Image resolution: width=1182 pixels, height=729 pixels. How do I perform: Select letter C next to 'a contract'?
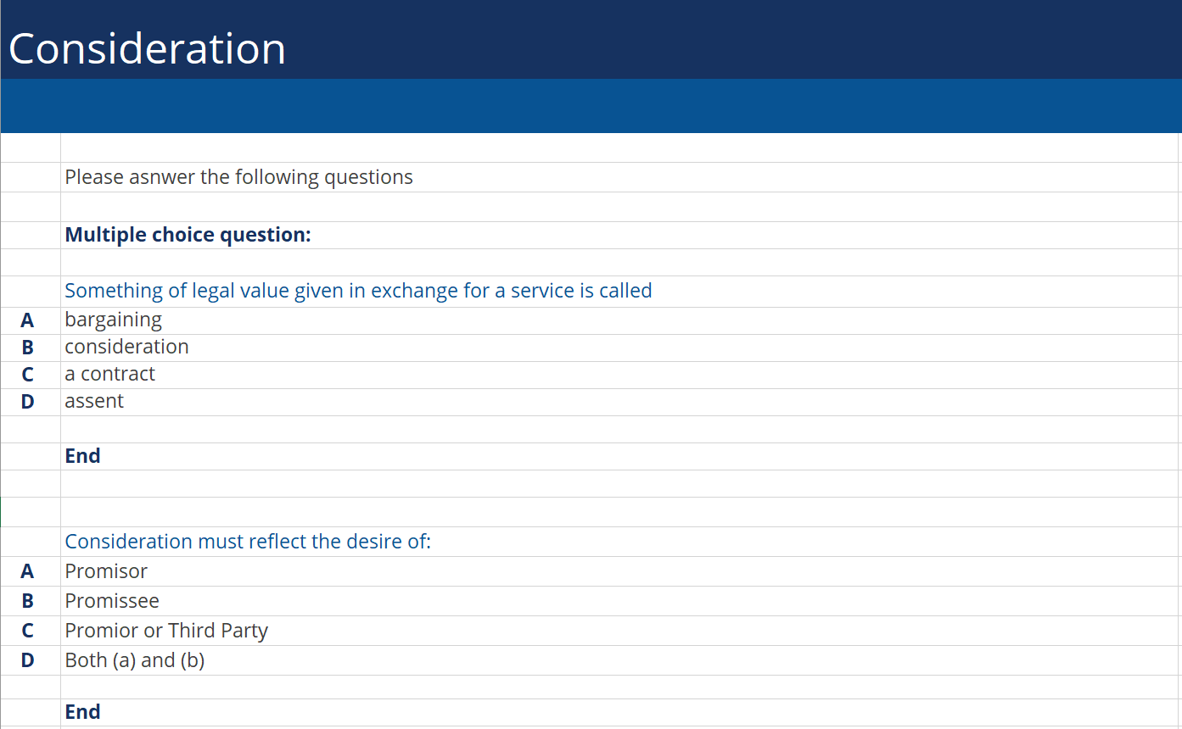pyautogui.click(x=27, y=375)
